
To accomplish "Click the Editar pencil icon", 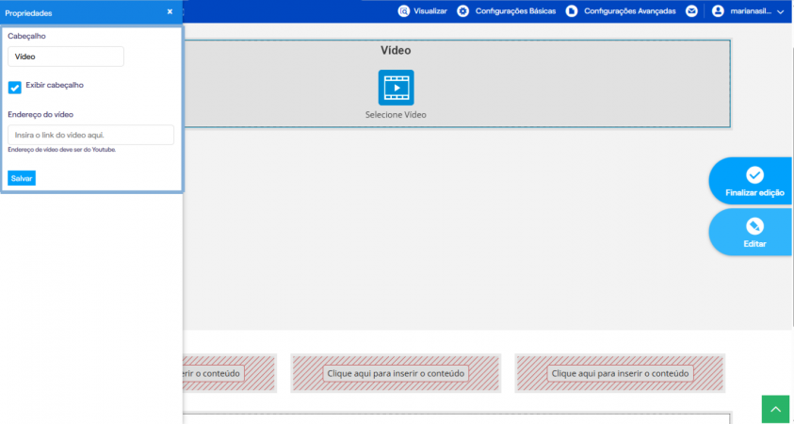I will click(x=754, y=226).
